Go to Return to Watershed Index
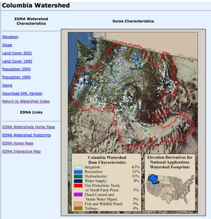The width and height of the screenshot is (211, 219). [26, 101]
